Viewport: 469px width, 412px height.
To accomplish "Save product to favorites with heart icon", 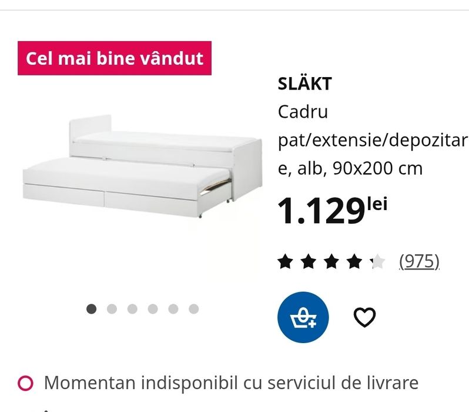I will [x=364, y=317].
